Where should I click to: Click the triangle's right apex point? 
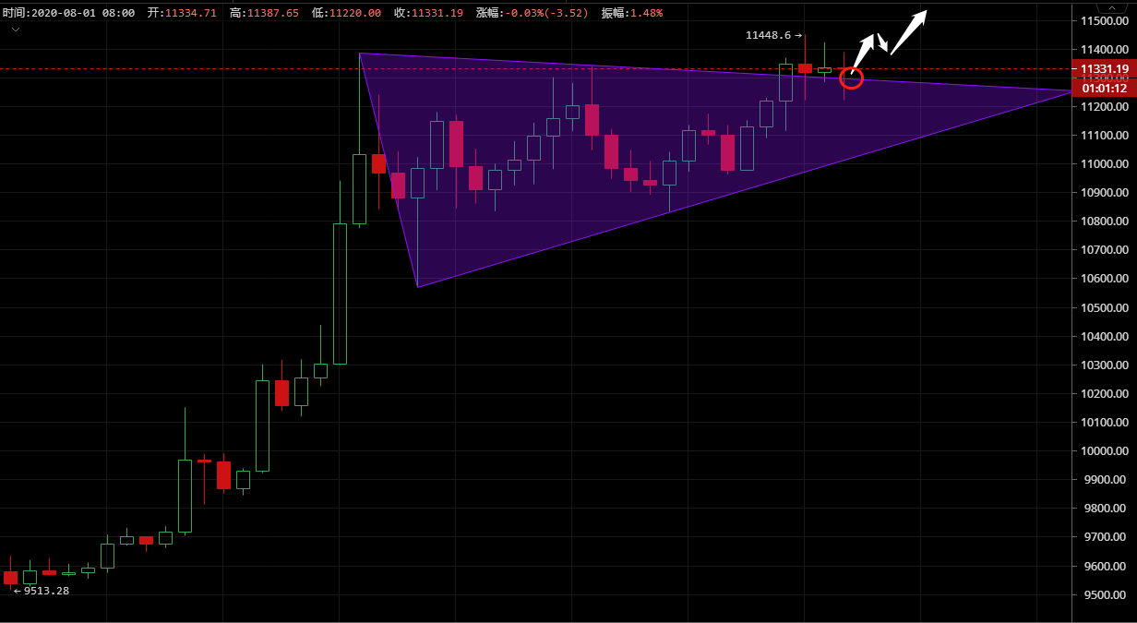tap(1072, 90)
